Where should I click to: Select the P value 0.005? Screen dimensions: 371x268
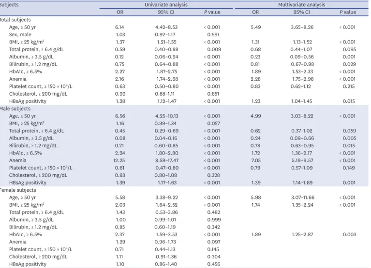[x=349, y=138]
